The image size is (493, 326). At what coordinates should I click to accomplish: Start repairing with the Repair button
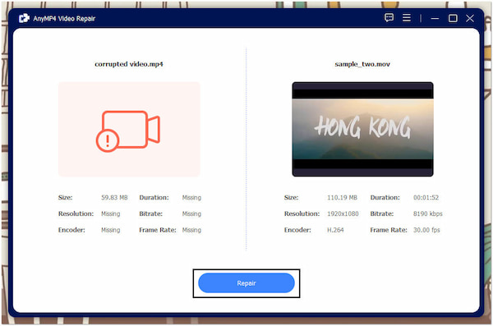click(x=246, y=283)
